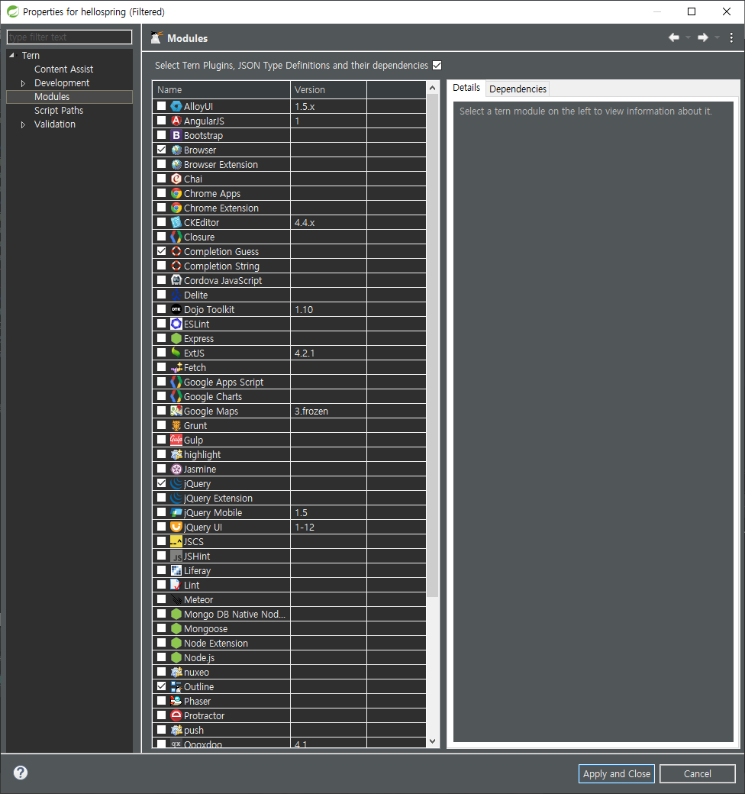Image resolution: width=745 pixels, height=794 pixels.
Task: Click the JSHint icon
Action: tap(176, 556)
